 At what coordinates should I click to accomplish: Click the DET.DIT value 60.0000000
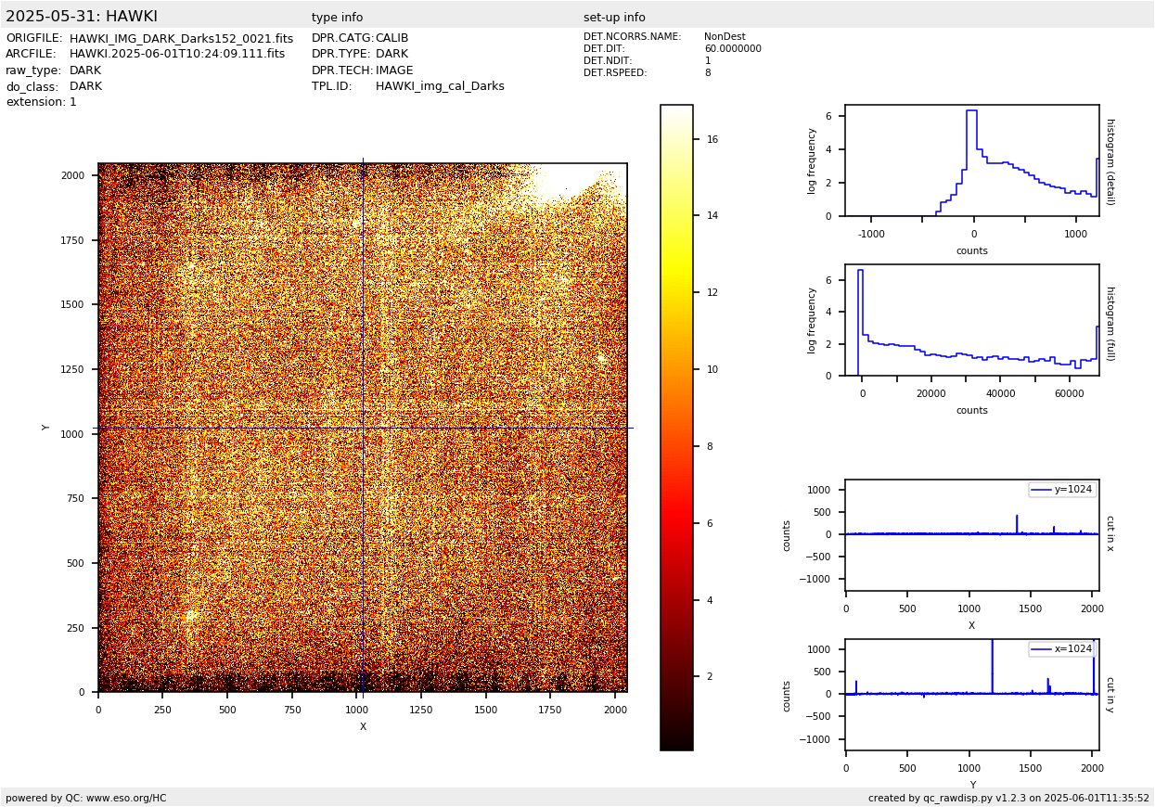[x=732, y=49]
